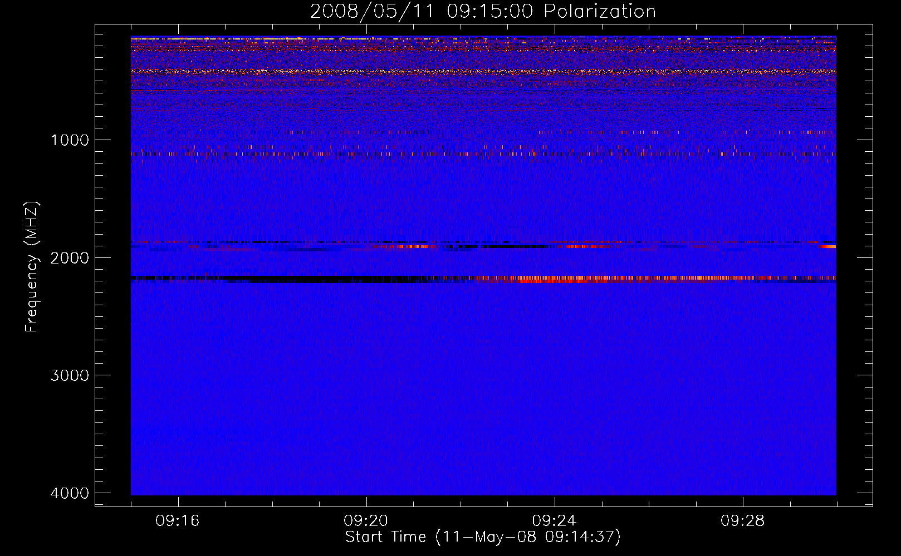Click the 09:24 time tick label
The image size is (901, 556).
554,521
